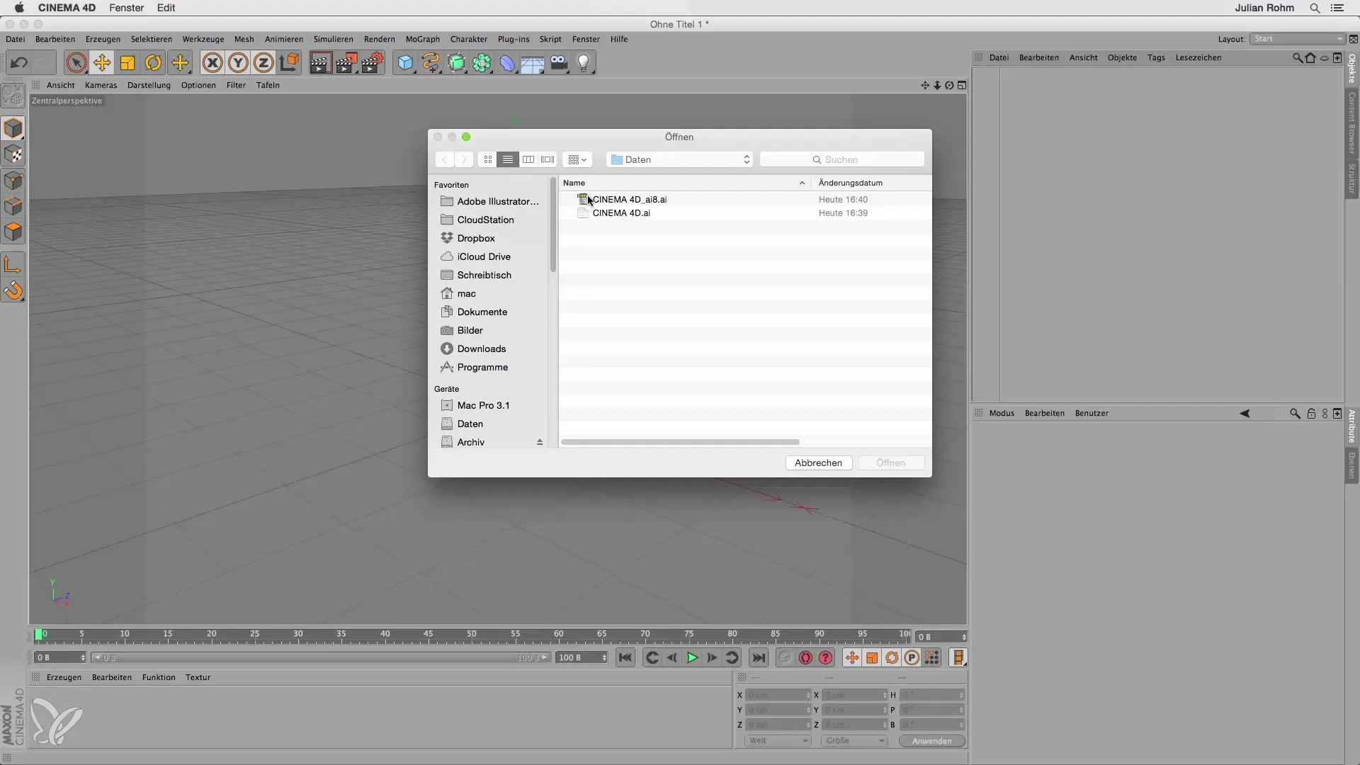The image size is (1360, 765).
Task: Toggle Y axis lock
Action: point(238,62)
